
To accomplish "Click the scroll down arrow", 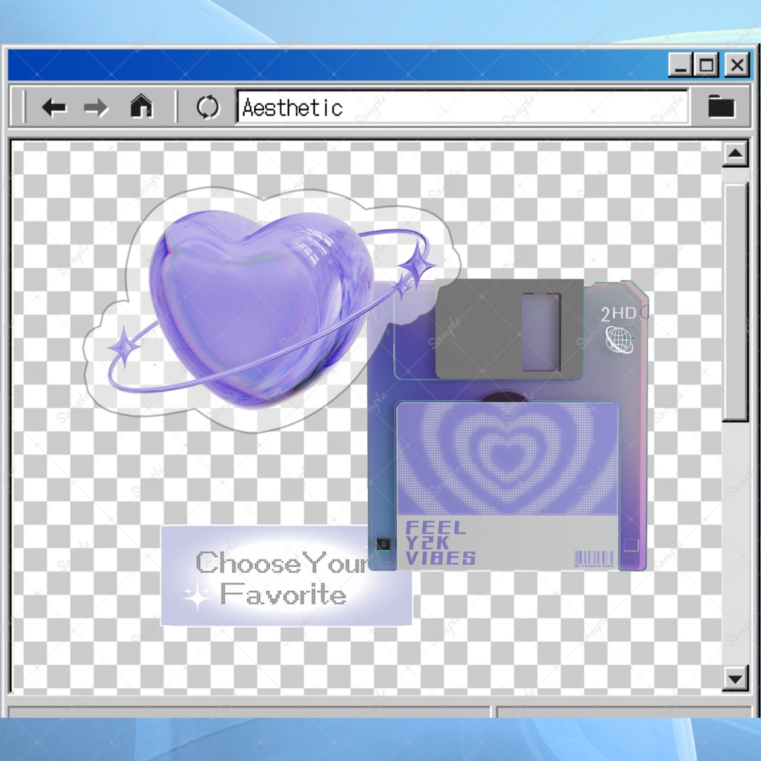I will click(735, 678).
